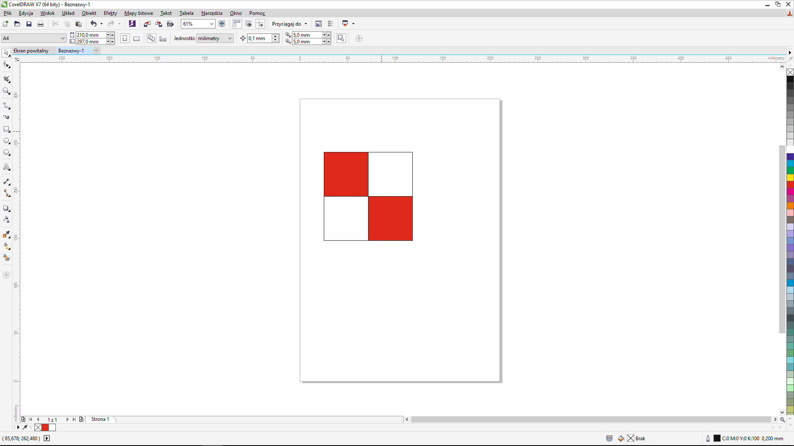Select the Ellipse tool
This screenshot has height=446, width=794.
point(6,141)
